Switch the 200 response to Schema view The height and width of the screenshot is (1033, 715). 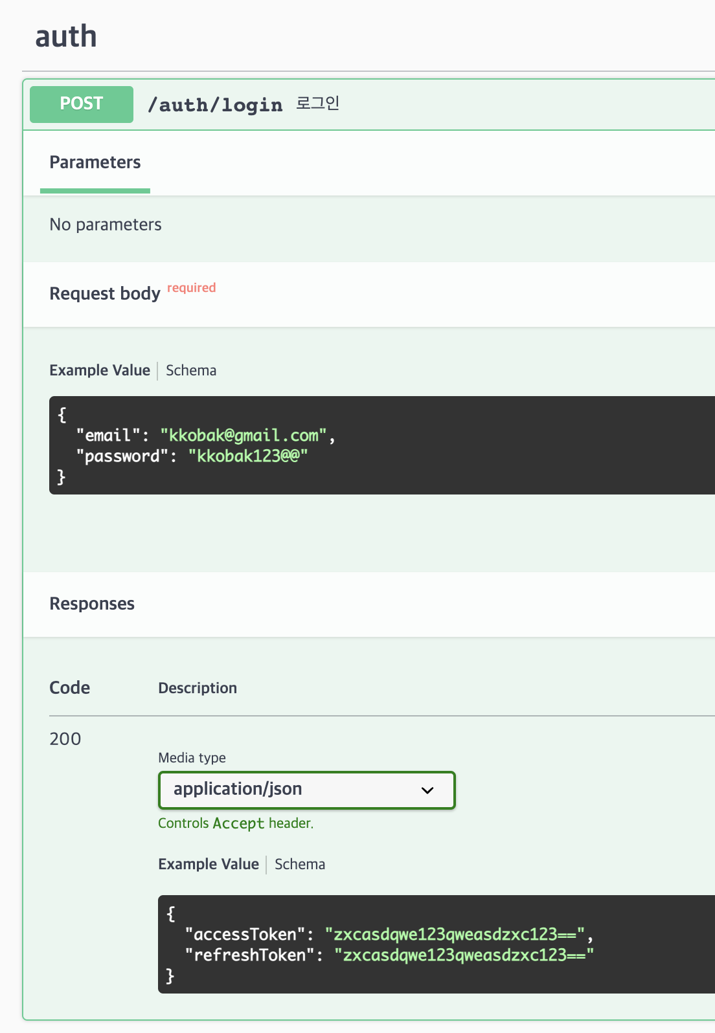point(300,864)
